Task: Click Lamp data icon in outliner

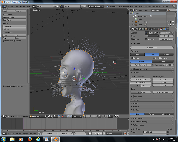Action: point(145,25)
